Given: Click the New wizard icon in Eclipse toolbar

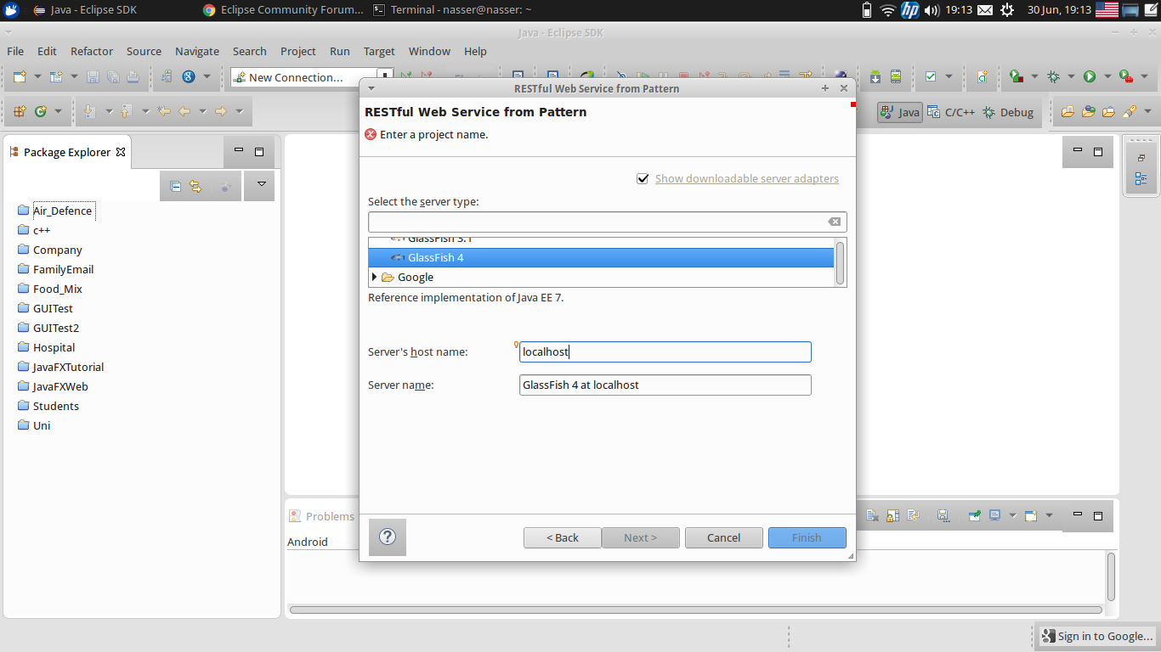Looking at the screenshot, I should (19, 77).
